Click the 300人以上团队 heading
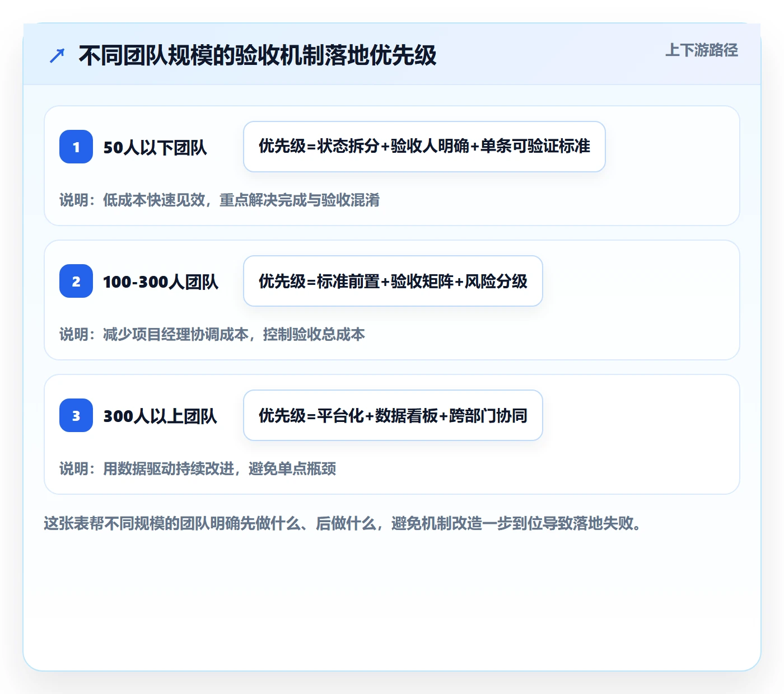Viewport: 784px width, 694px height. [x=160, y=416]
